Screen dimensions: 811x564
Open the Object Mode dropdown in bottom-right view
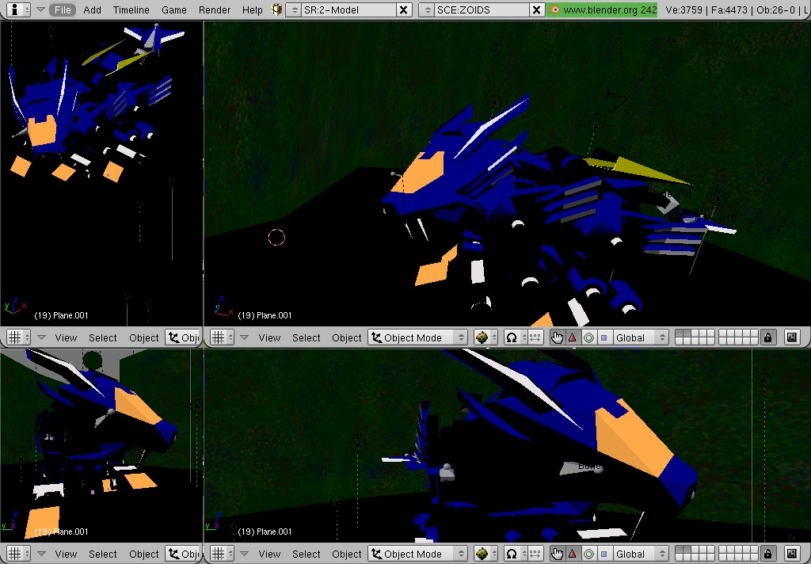tap(418, 554)
